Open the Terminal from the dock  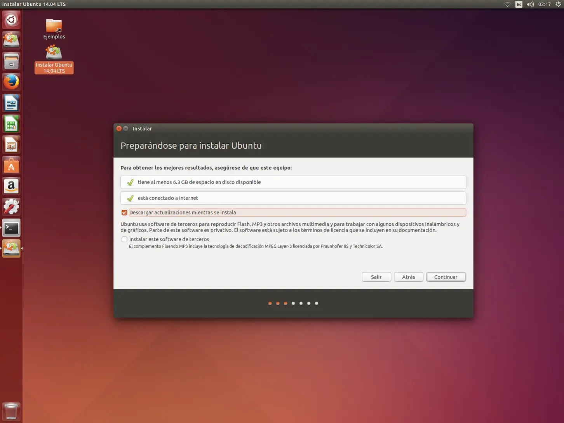coord(11,228)
